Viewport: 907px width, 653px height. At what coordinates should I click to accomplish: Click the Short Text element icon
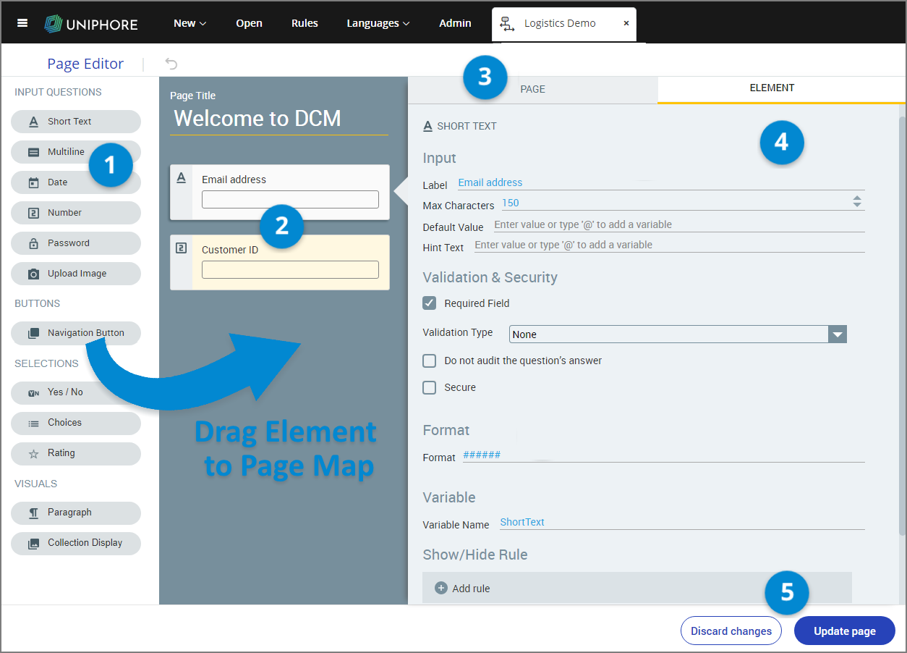tap(33, 122)
